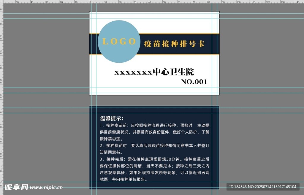Click the paragraph starting with 3．接种完后
The width and height of the screenshot is (304, 195).
[x=154, y=166]
